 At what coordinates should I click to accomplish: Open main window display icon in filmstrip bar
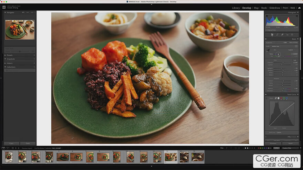[x=3, y=148]
